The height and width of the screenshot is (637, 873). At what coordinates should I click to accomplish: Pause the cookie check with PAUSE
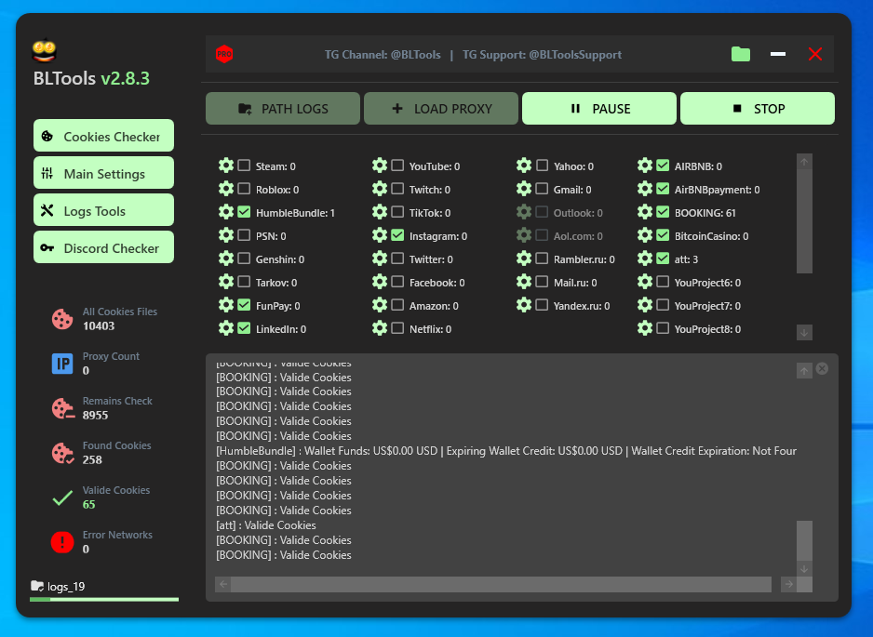coord(599,109)
